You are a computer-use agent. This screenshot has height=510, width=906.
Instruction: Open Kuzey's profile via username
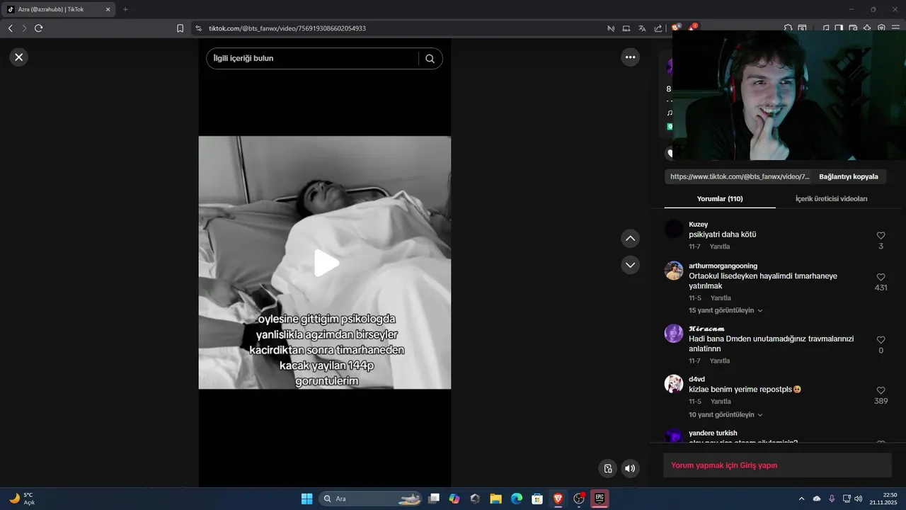click(x=698, y=225)
